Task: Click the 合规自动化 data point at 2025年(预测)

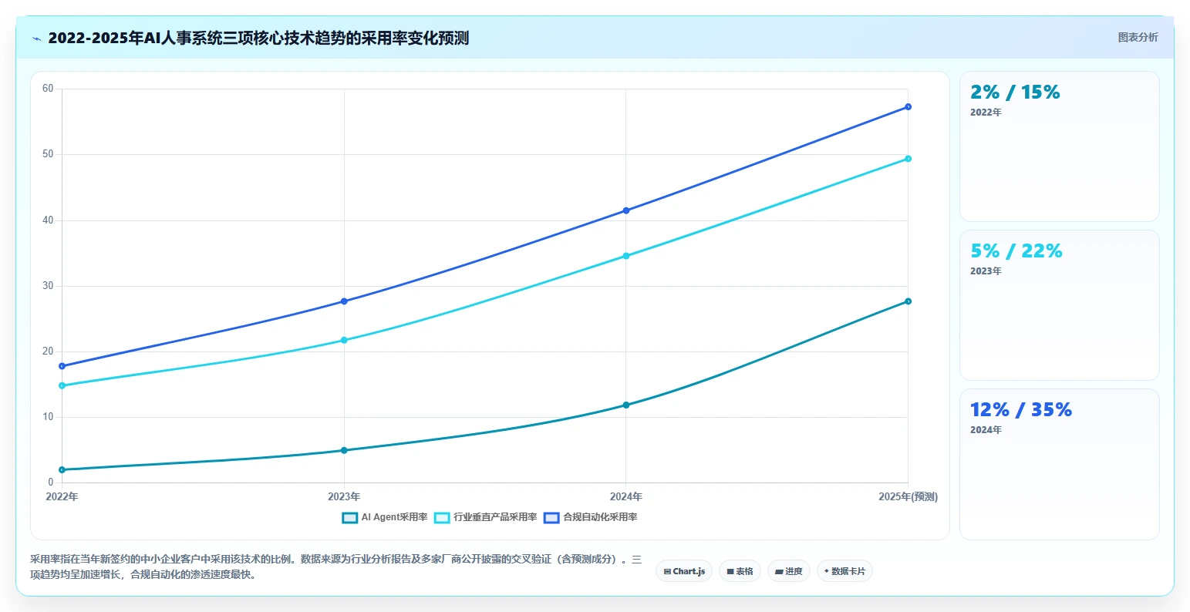Action: click(908, 107)
